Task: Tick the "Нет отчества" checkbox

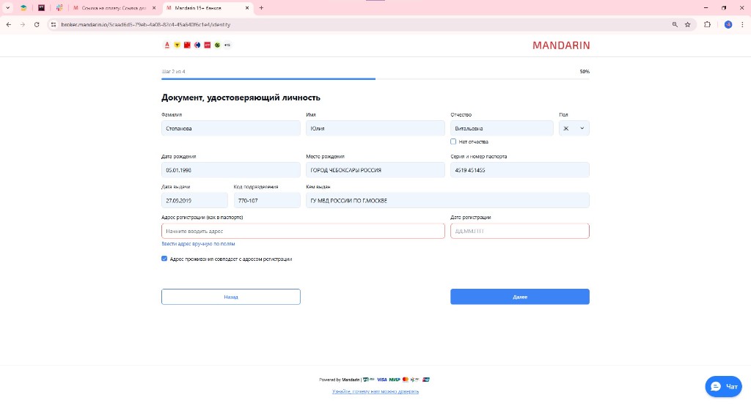Action: click(453, 141)
